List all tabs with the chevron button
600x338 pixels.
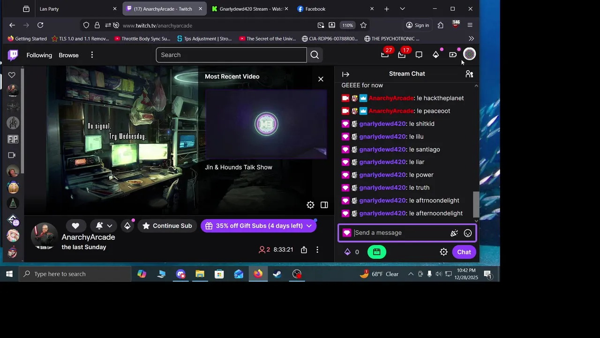point(402,9)
